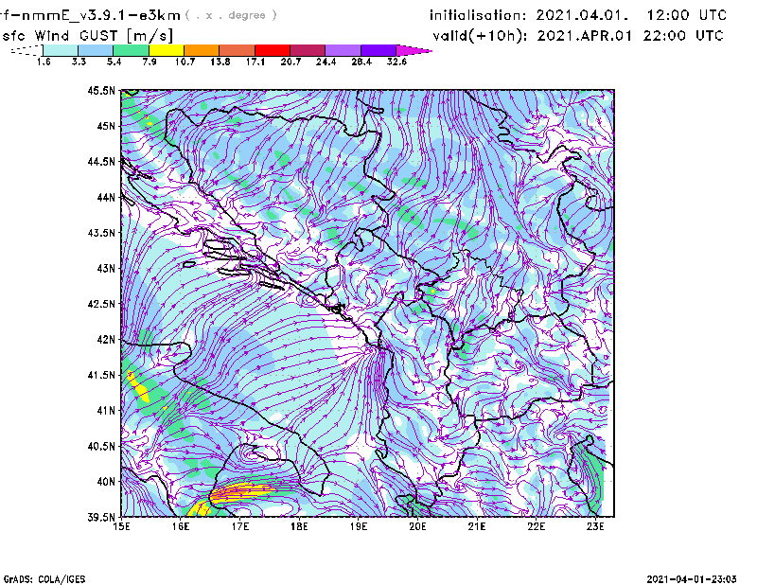The height and width of the screenshot is (585, 757).
Task: Click the violet 28.4–32.6 legend swatch
Action: 378,50
